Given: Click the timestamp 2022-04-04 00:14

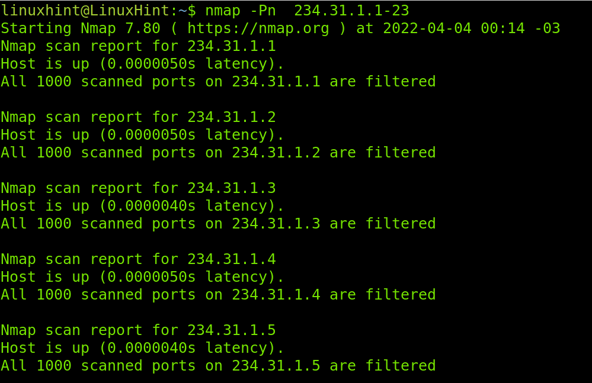Looking at the screenshot, I should (454, 28).
